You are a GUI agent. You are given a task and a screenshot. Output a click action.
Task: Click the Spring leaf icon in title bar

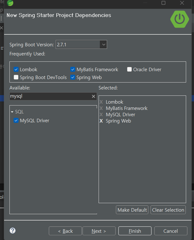(x=10, y=3)
